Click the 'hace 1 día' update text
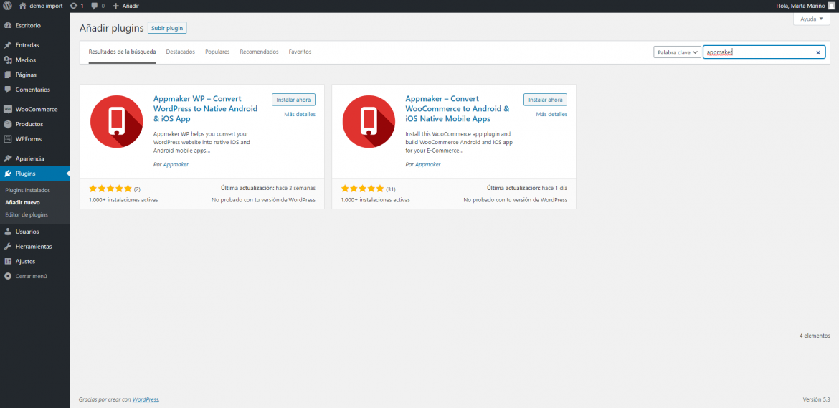839x408 pixels. click(x=554, y=189)
